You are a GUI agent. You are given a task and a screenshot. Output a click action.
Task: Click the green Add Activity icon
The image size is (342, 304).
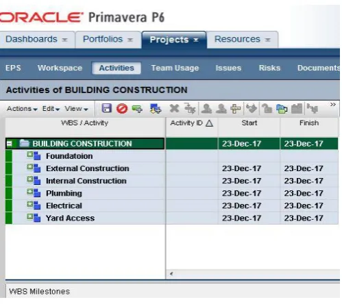click(x=137, y=109)
